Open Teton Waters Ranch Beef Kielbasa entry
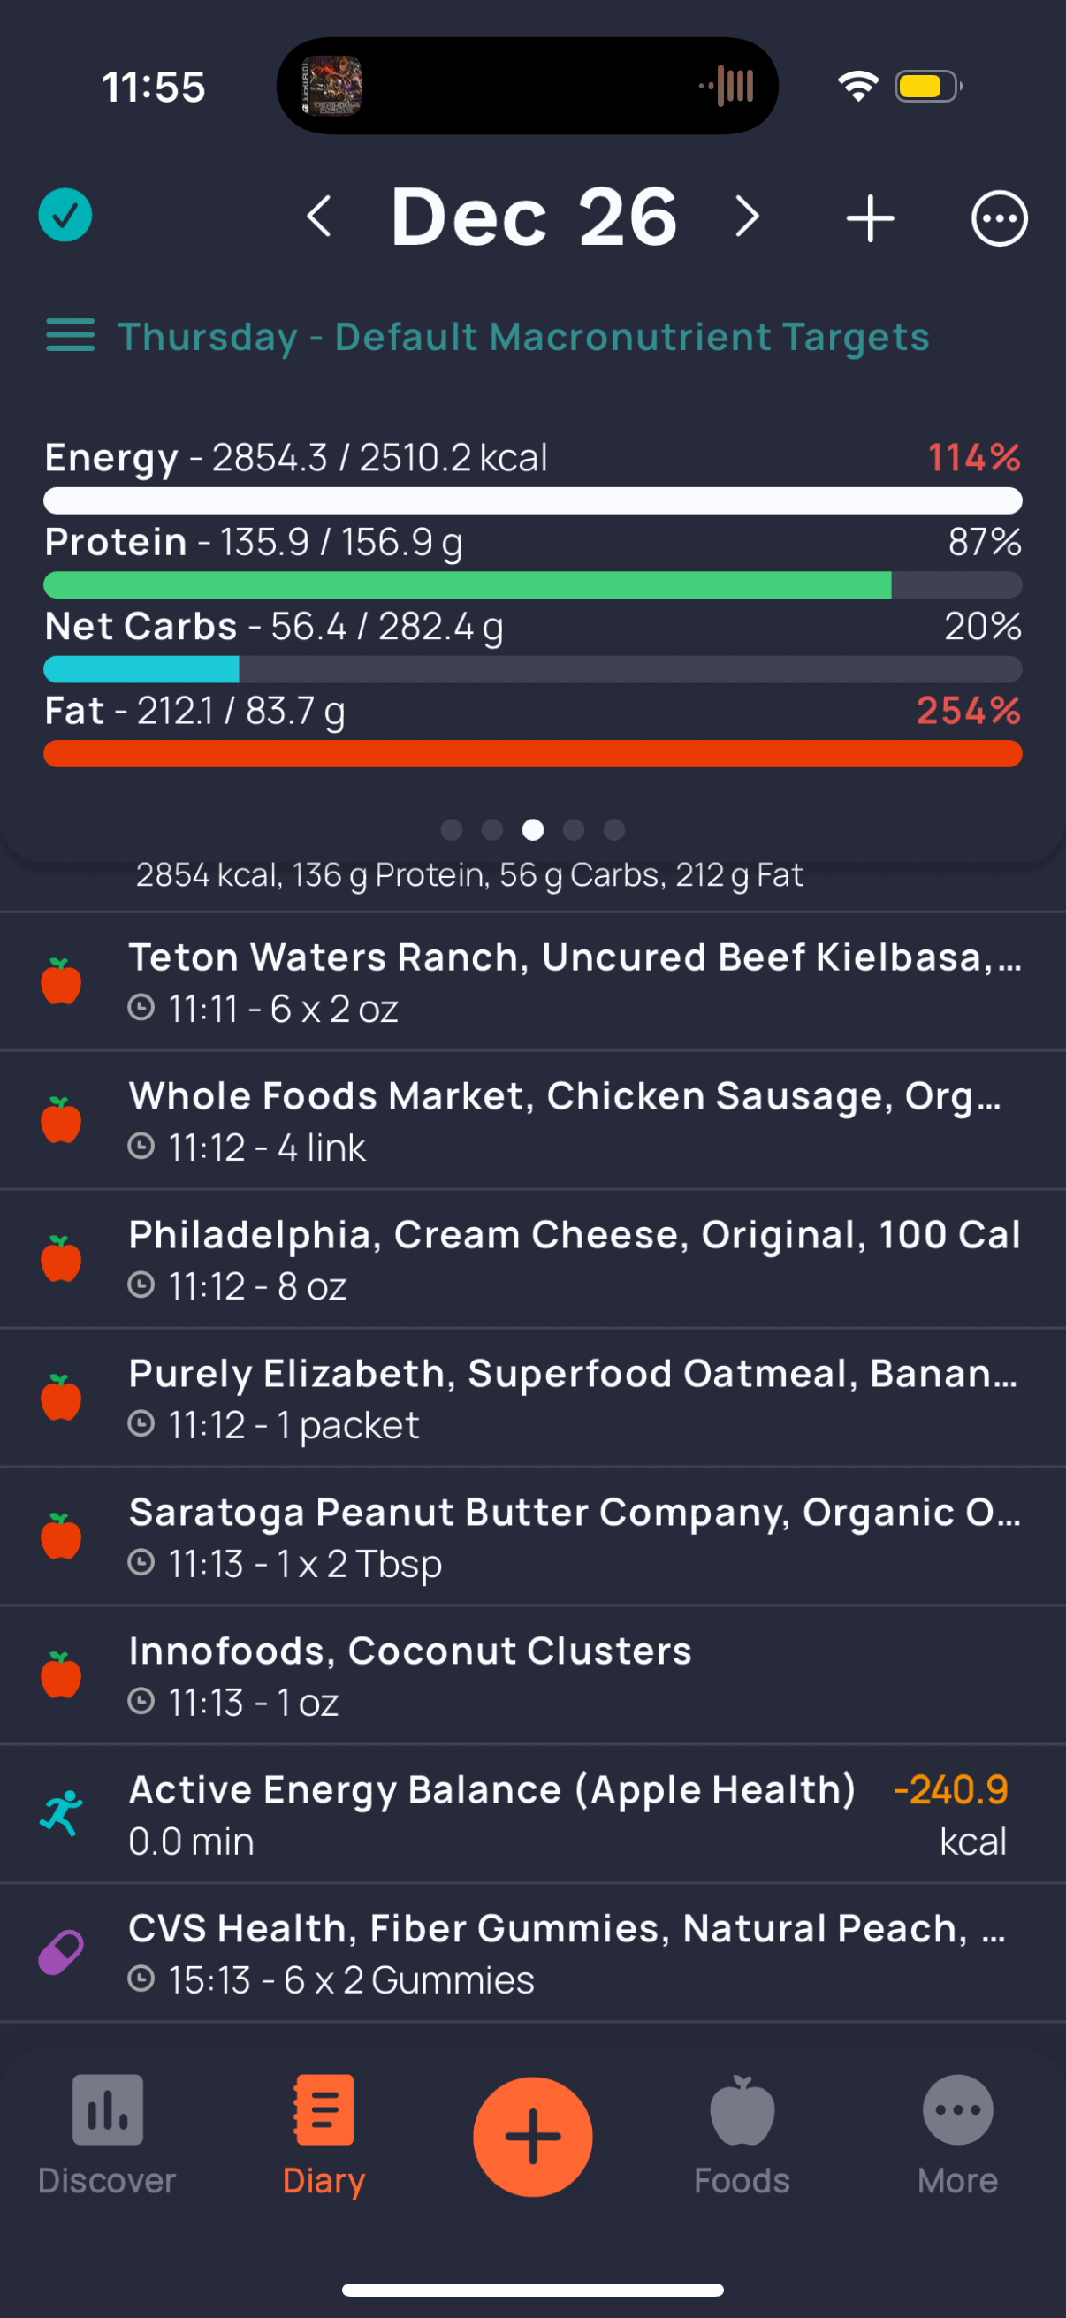 point(532,981)
